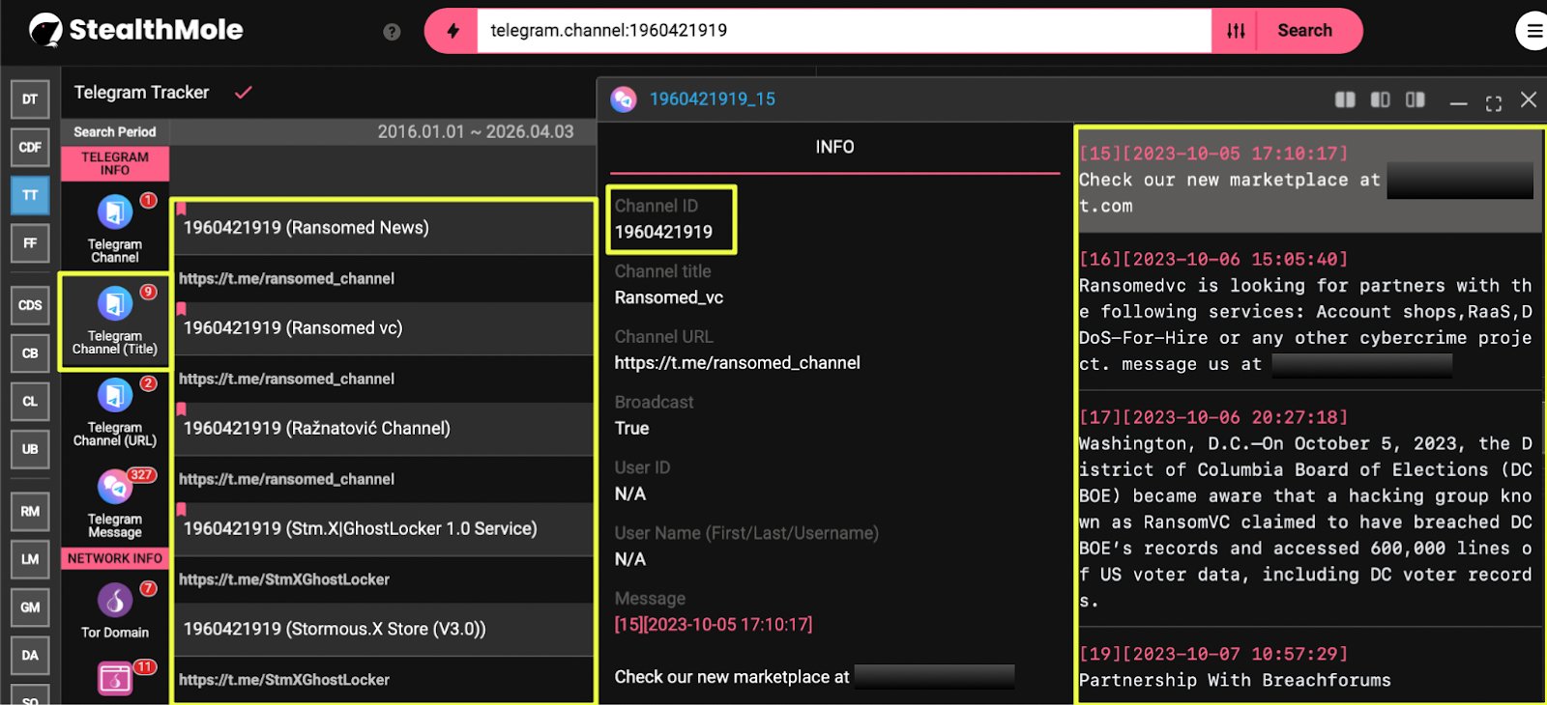Click the red Search button
Viewport: 1547px width, 705px height.
tap(1304, 31)
